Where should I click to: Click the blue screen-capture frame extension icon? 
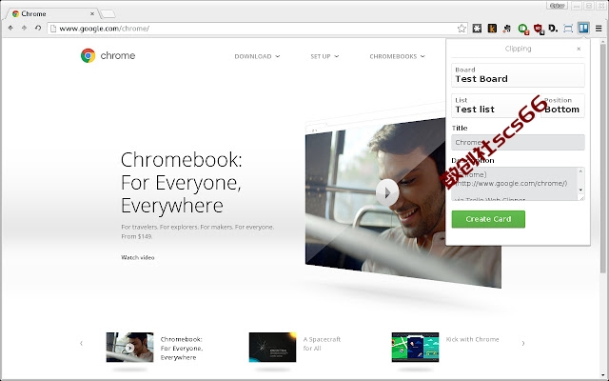pos(568,29)
